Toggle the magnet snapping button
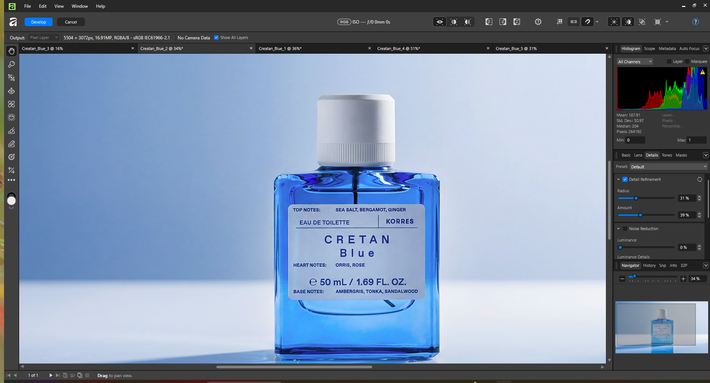 click(x=587, y=22)
